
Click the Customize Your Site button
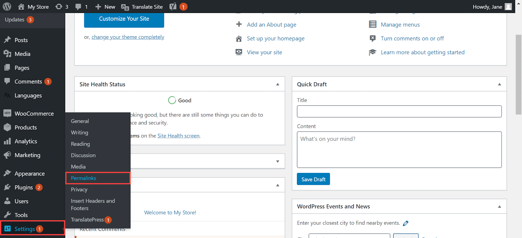coord(124,19)
